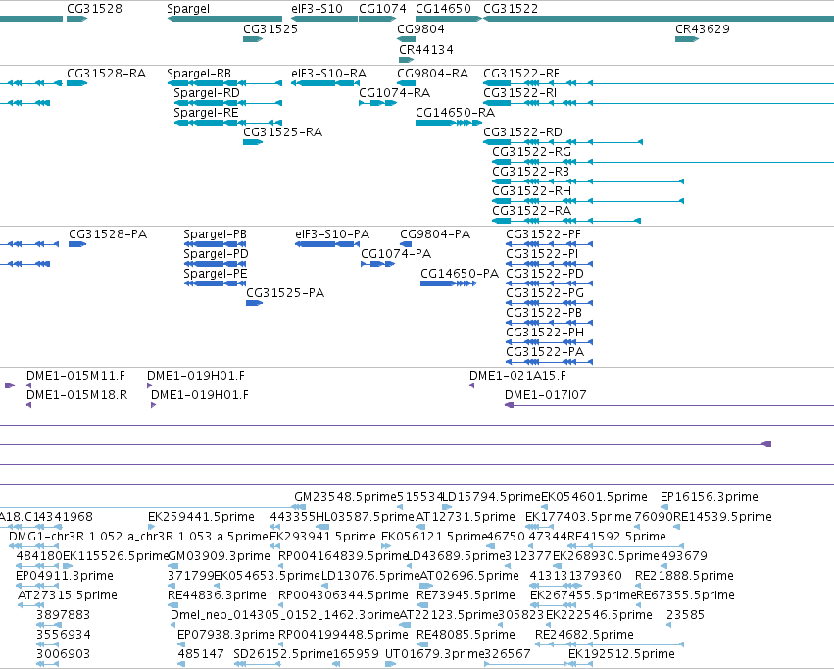Click the CG31522-PA protein label
834x669 pixels.
(545, 352)
